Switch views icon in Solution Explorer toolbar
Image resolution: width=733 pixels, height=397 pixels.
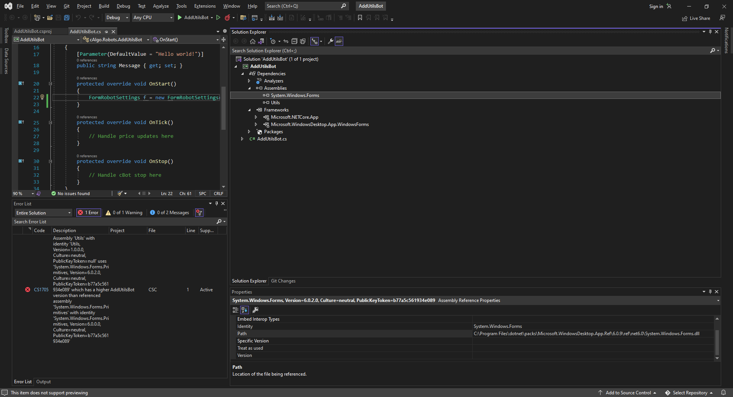click(262, 41)
